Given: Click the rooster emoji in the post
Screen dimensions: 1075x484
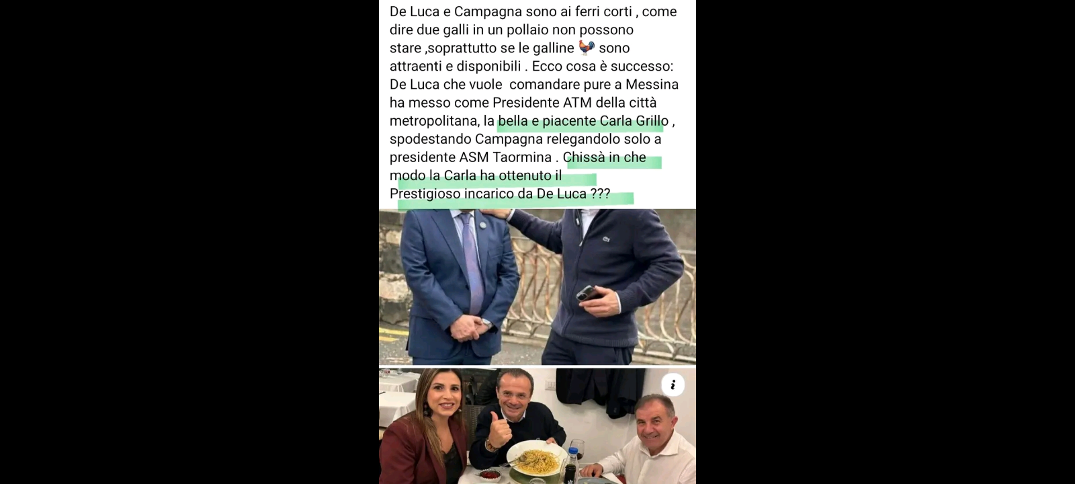Looking at the screenshot, I should coord(587,48).
